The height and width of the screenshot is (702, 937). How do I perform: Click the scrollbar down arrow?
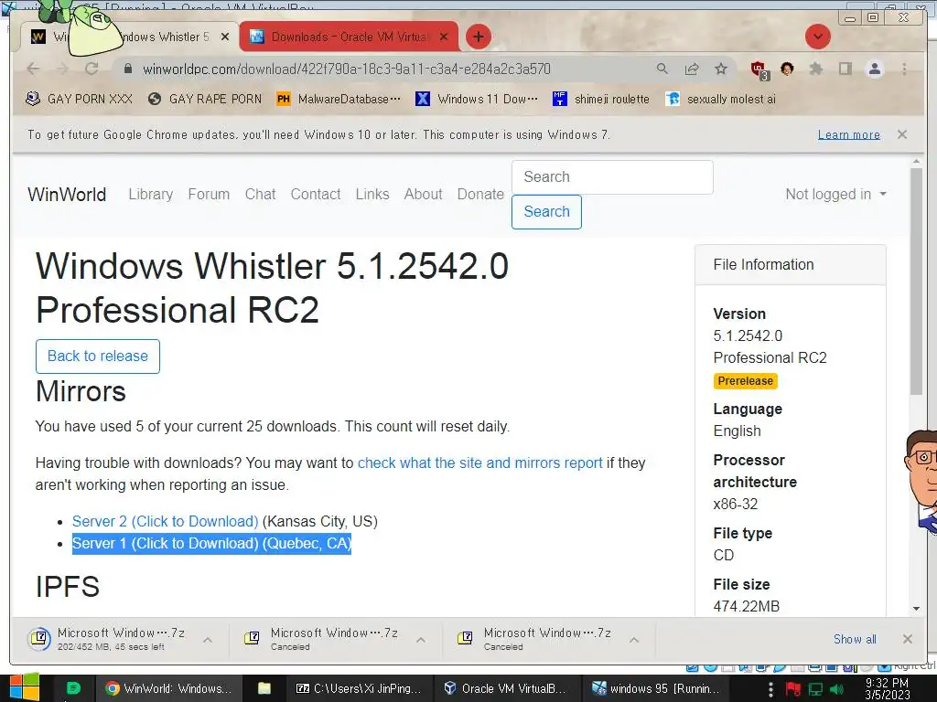tap(916, 608)
